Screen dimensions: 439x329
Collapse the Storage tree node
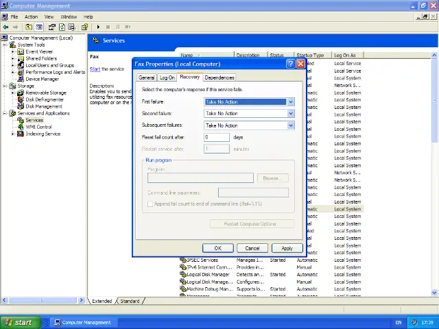coord(5,86)
